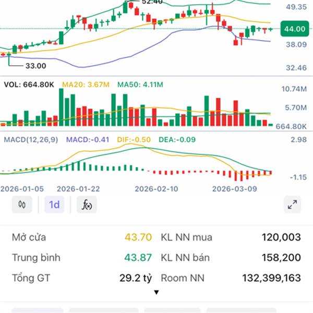Screen dimensions: 313x313
Task: Select the 1d timeframe button
Action: (54, 204)
